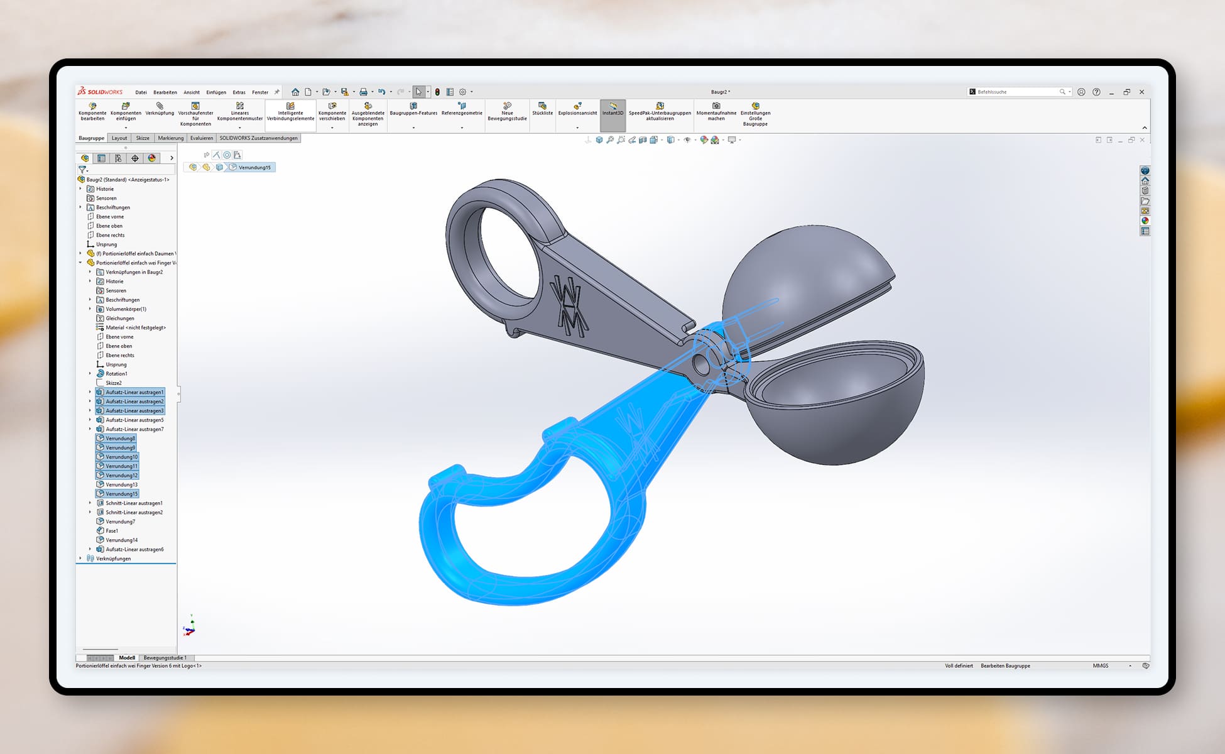
Task: Click the rebuild traffic light icon
Action: coord(437,92)
